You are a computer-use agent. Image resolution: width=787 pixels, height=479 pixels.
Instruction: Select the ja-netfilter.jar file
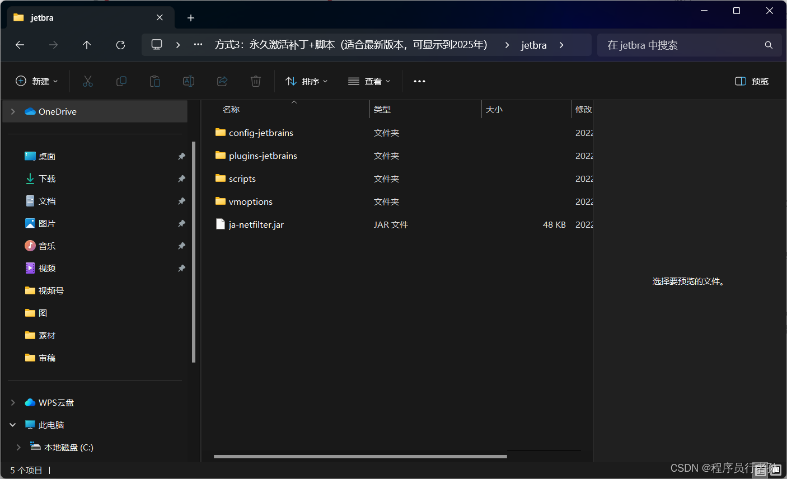tap(256, 224)
